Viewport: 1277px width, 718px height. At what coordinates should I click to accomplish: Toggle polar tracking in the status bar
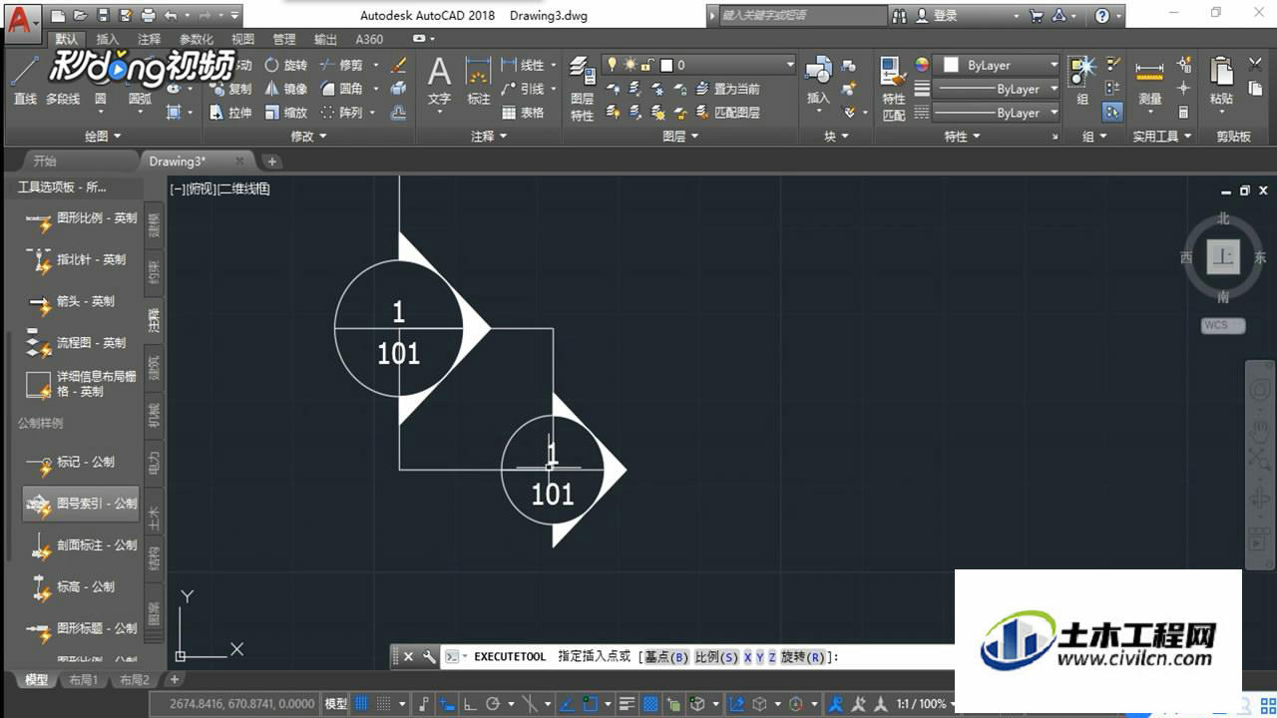[x=493, y=704]
